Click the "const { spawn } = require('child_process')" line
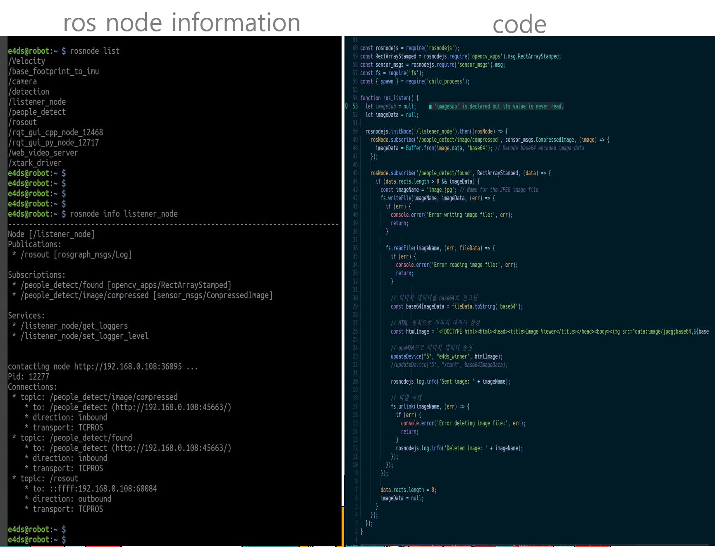This screenshot has width=715, height=547. [x=415, y=81]
